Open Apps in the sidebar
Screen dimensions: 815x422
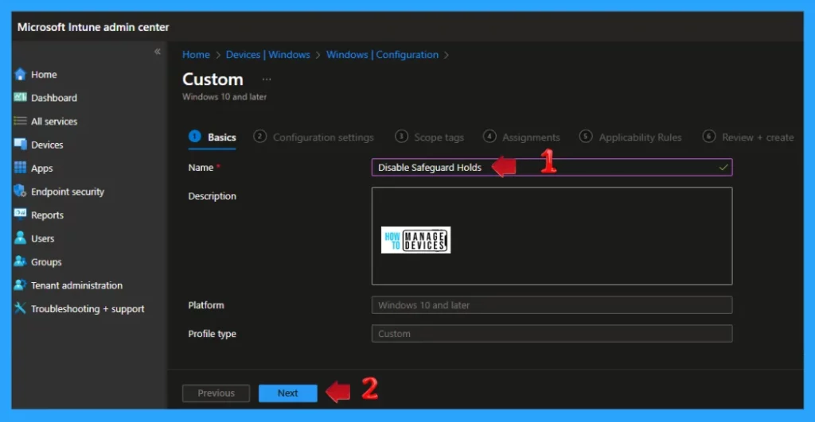coord(41,168)
